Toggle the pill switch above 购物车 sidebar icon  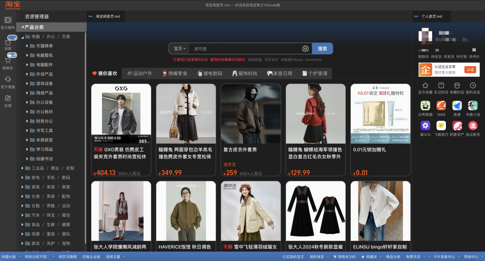(x=12, y=55)
